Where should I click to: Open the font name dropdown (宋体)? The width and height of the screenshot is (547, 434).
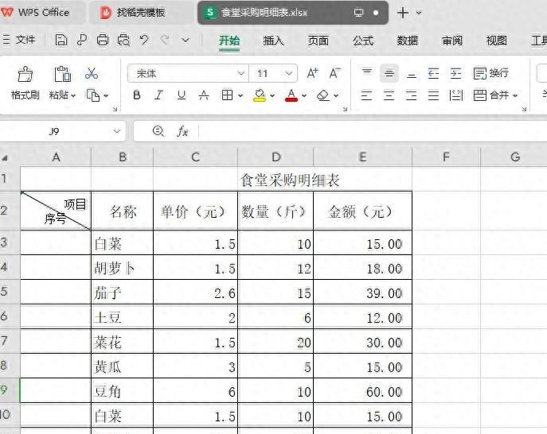240,73
